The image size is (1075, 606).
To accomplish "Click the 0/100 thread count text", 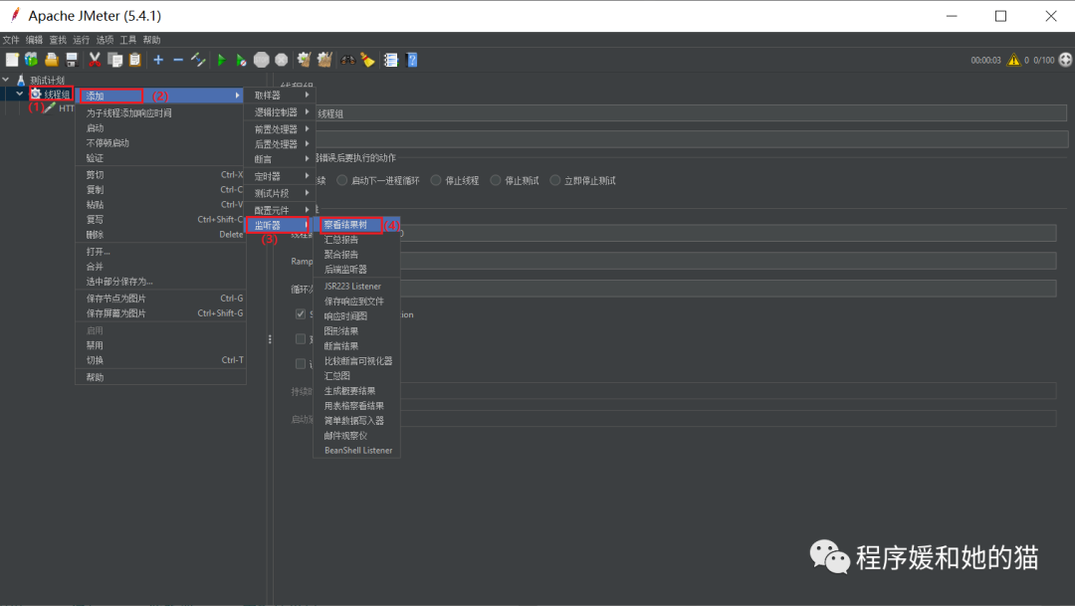I will tap(1044, 61).
